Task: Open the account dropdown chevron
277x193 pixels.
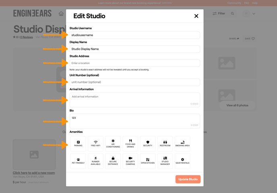Action: 254,14
